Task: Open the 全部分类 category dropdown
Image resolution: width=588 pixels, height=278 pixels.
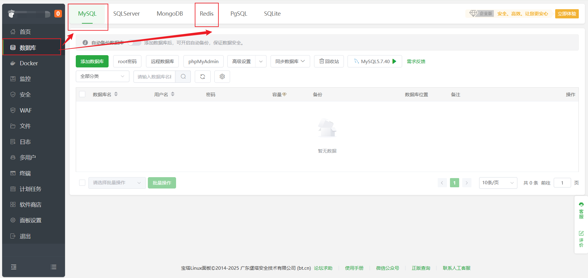Action: [x=102, y=76]
